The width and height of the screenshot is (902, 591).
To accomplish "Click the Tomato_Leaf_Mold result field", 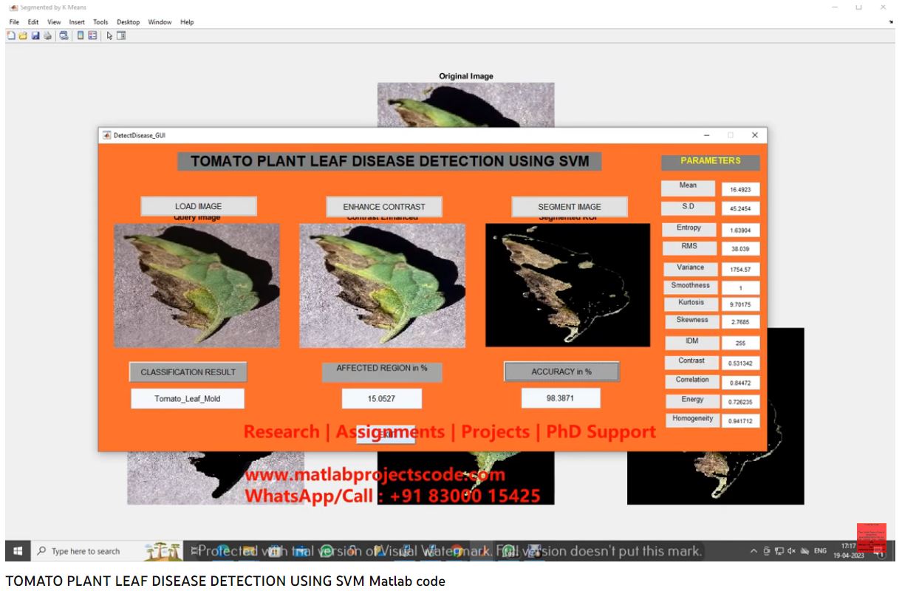I will click(x=188, y=399).
